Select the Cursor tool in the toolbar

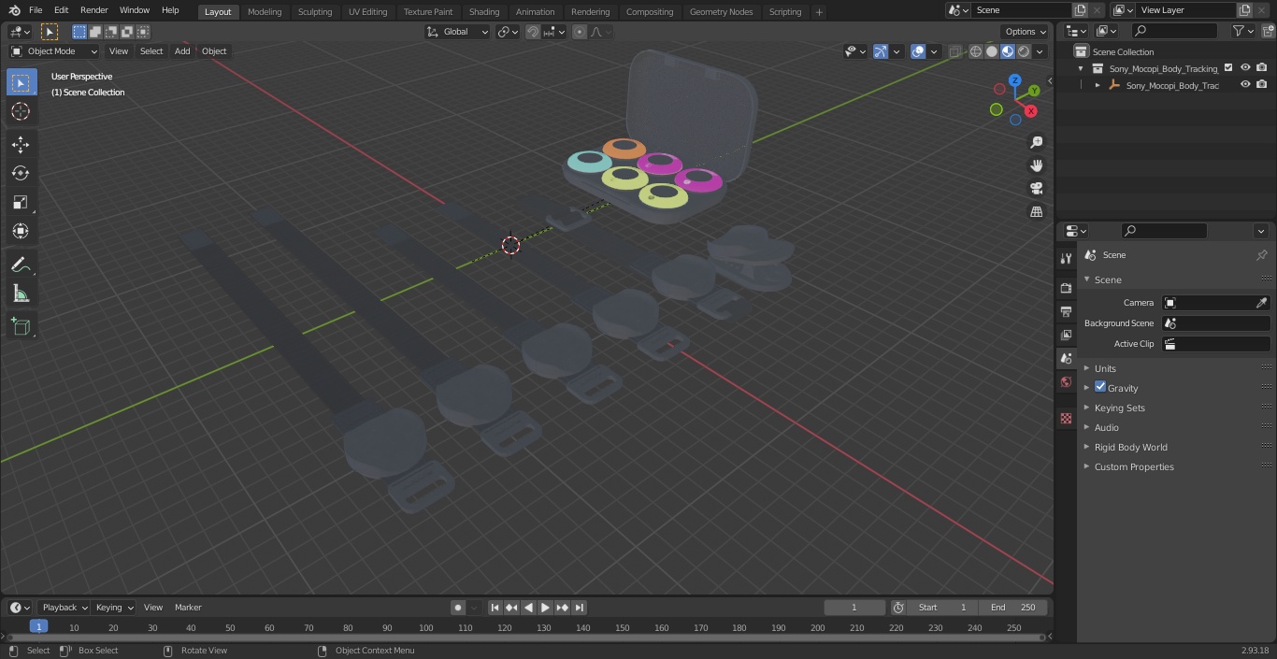coord(21,111)
